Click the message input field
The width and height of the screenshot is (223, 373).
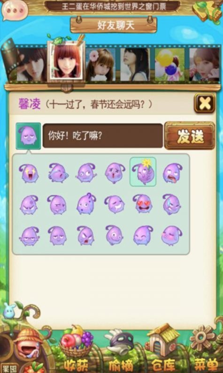tap(103, 136)
